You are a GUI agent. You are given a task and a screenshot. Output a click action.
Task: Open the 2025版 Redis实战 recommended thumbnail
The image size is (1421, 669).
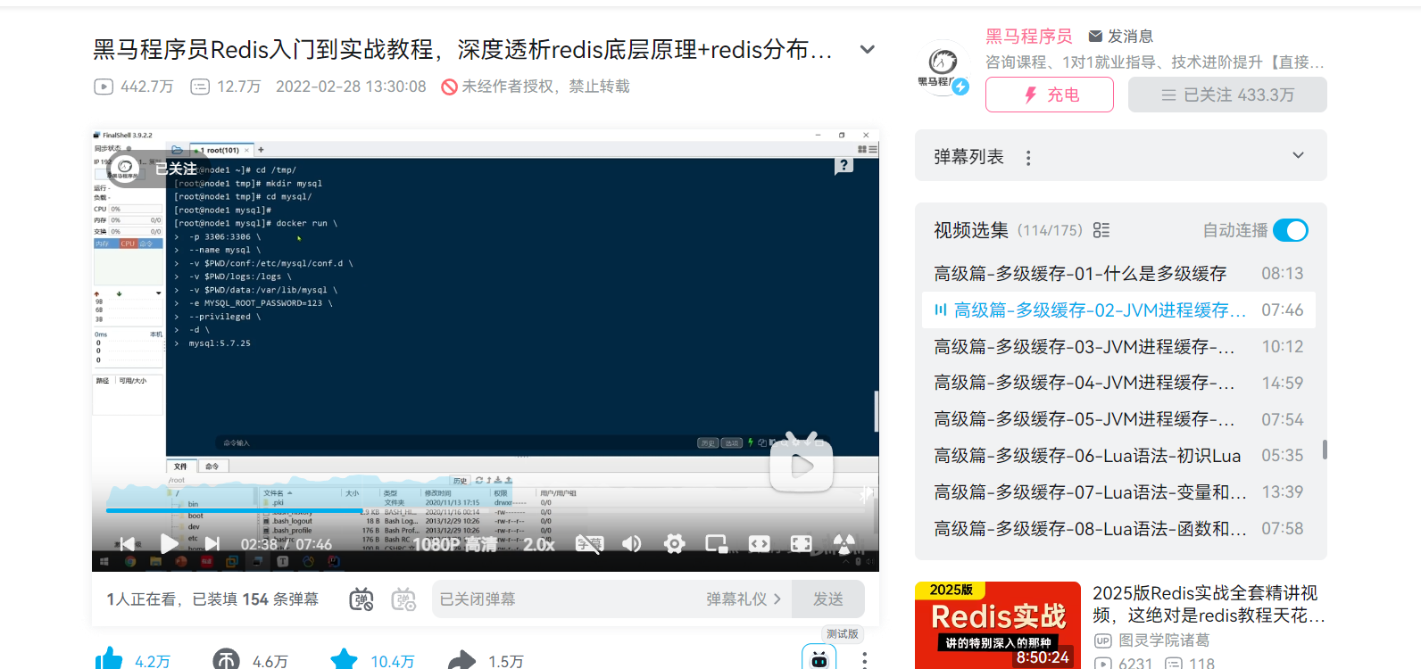pyautogui.click(x=998, y=625)
